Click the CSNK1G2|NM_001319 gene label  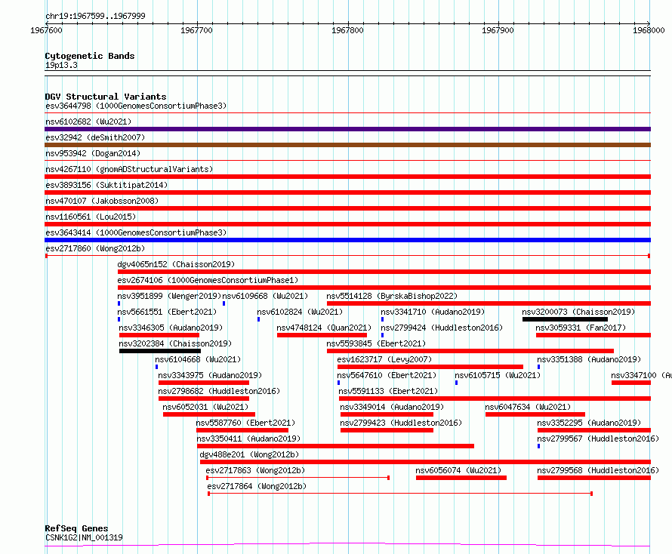pyautogui.click(x=84, y=537)
